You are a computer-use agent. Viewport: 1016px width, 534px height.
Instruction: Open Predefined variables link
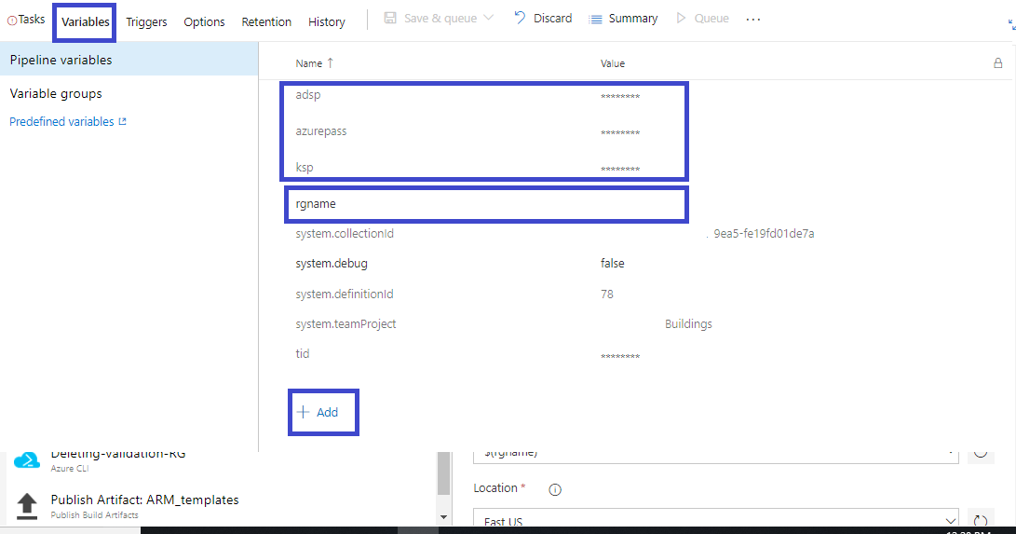click(x=61, y=121)
